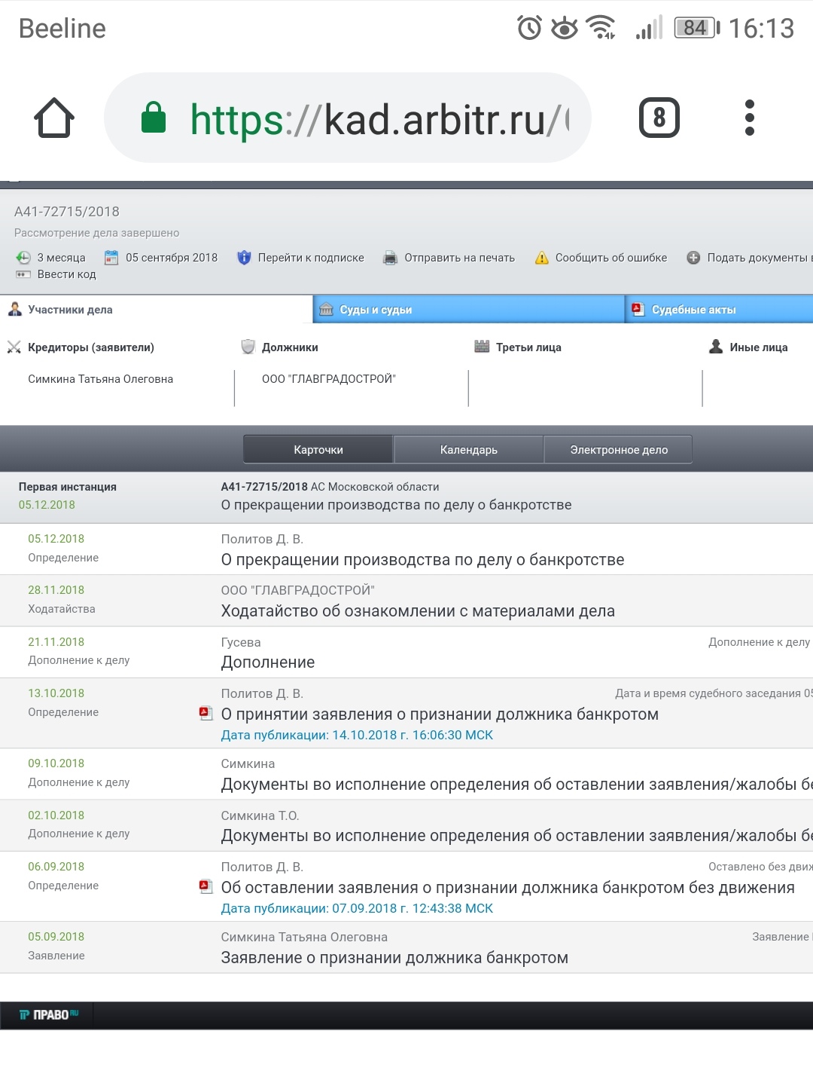Open the browser three-dot menu
813x1080 pixels.
coord(749,118)
